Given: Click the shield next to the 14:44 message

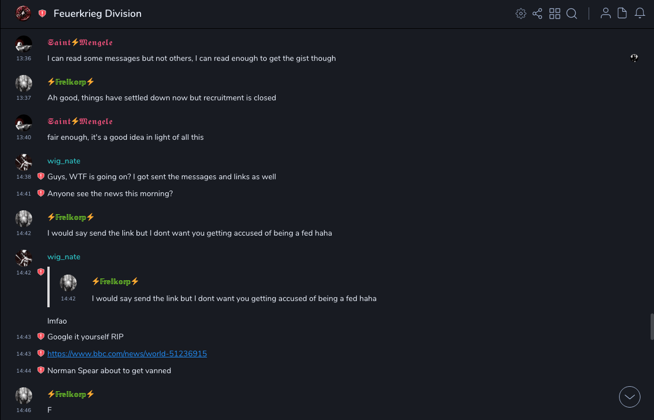Looking at the screenshot, I should point(41,370).
